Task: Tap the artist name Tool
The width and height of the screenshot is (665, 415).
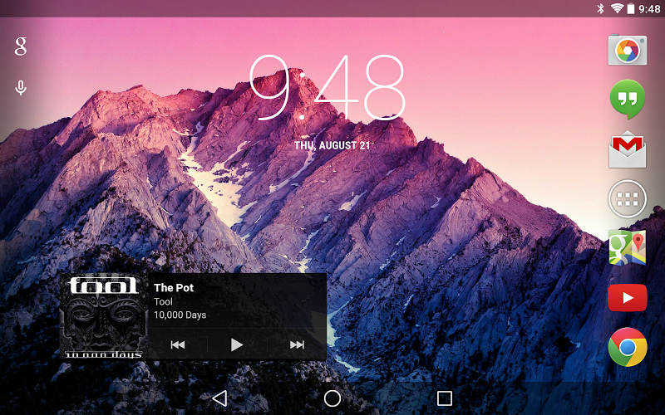Action: (x=163, y=301)
